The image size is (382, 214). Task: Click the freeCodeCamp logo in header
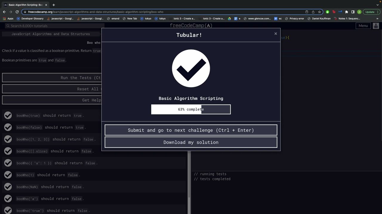click(x=191, y=26)
